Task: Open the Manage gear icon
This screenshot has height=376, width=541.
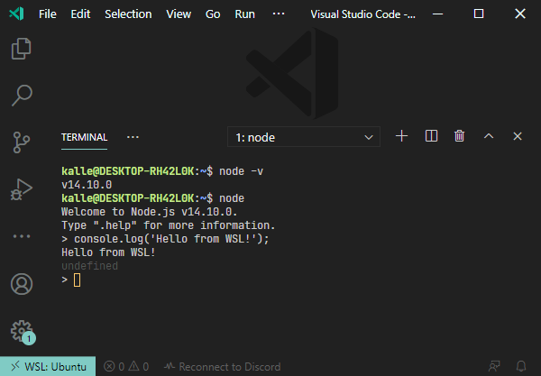Action: tap(23, 332)
